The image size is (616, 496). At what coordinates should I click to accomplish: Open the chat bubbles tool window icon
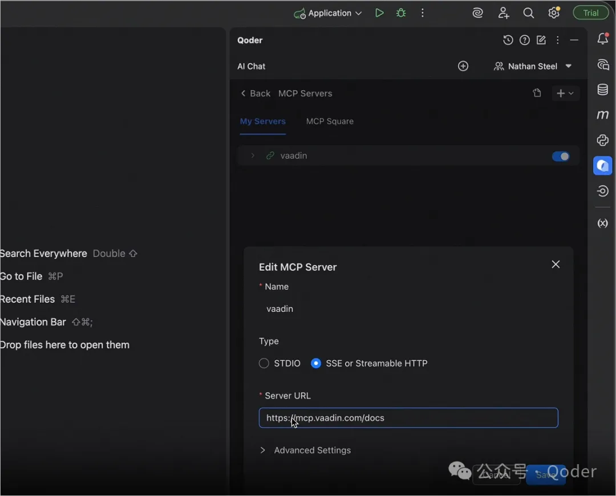603,64
